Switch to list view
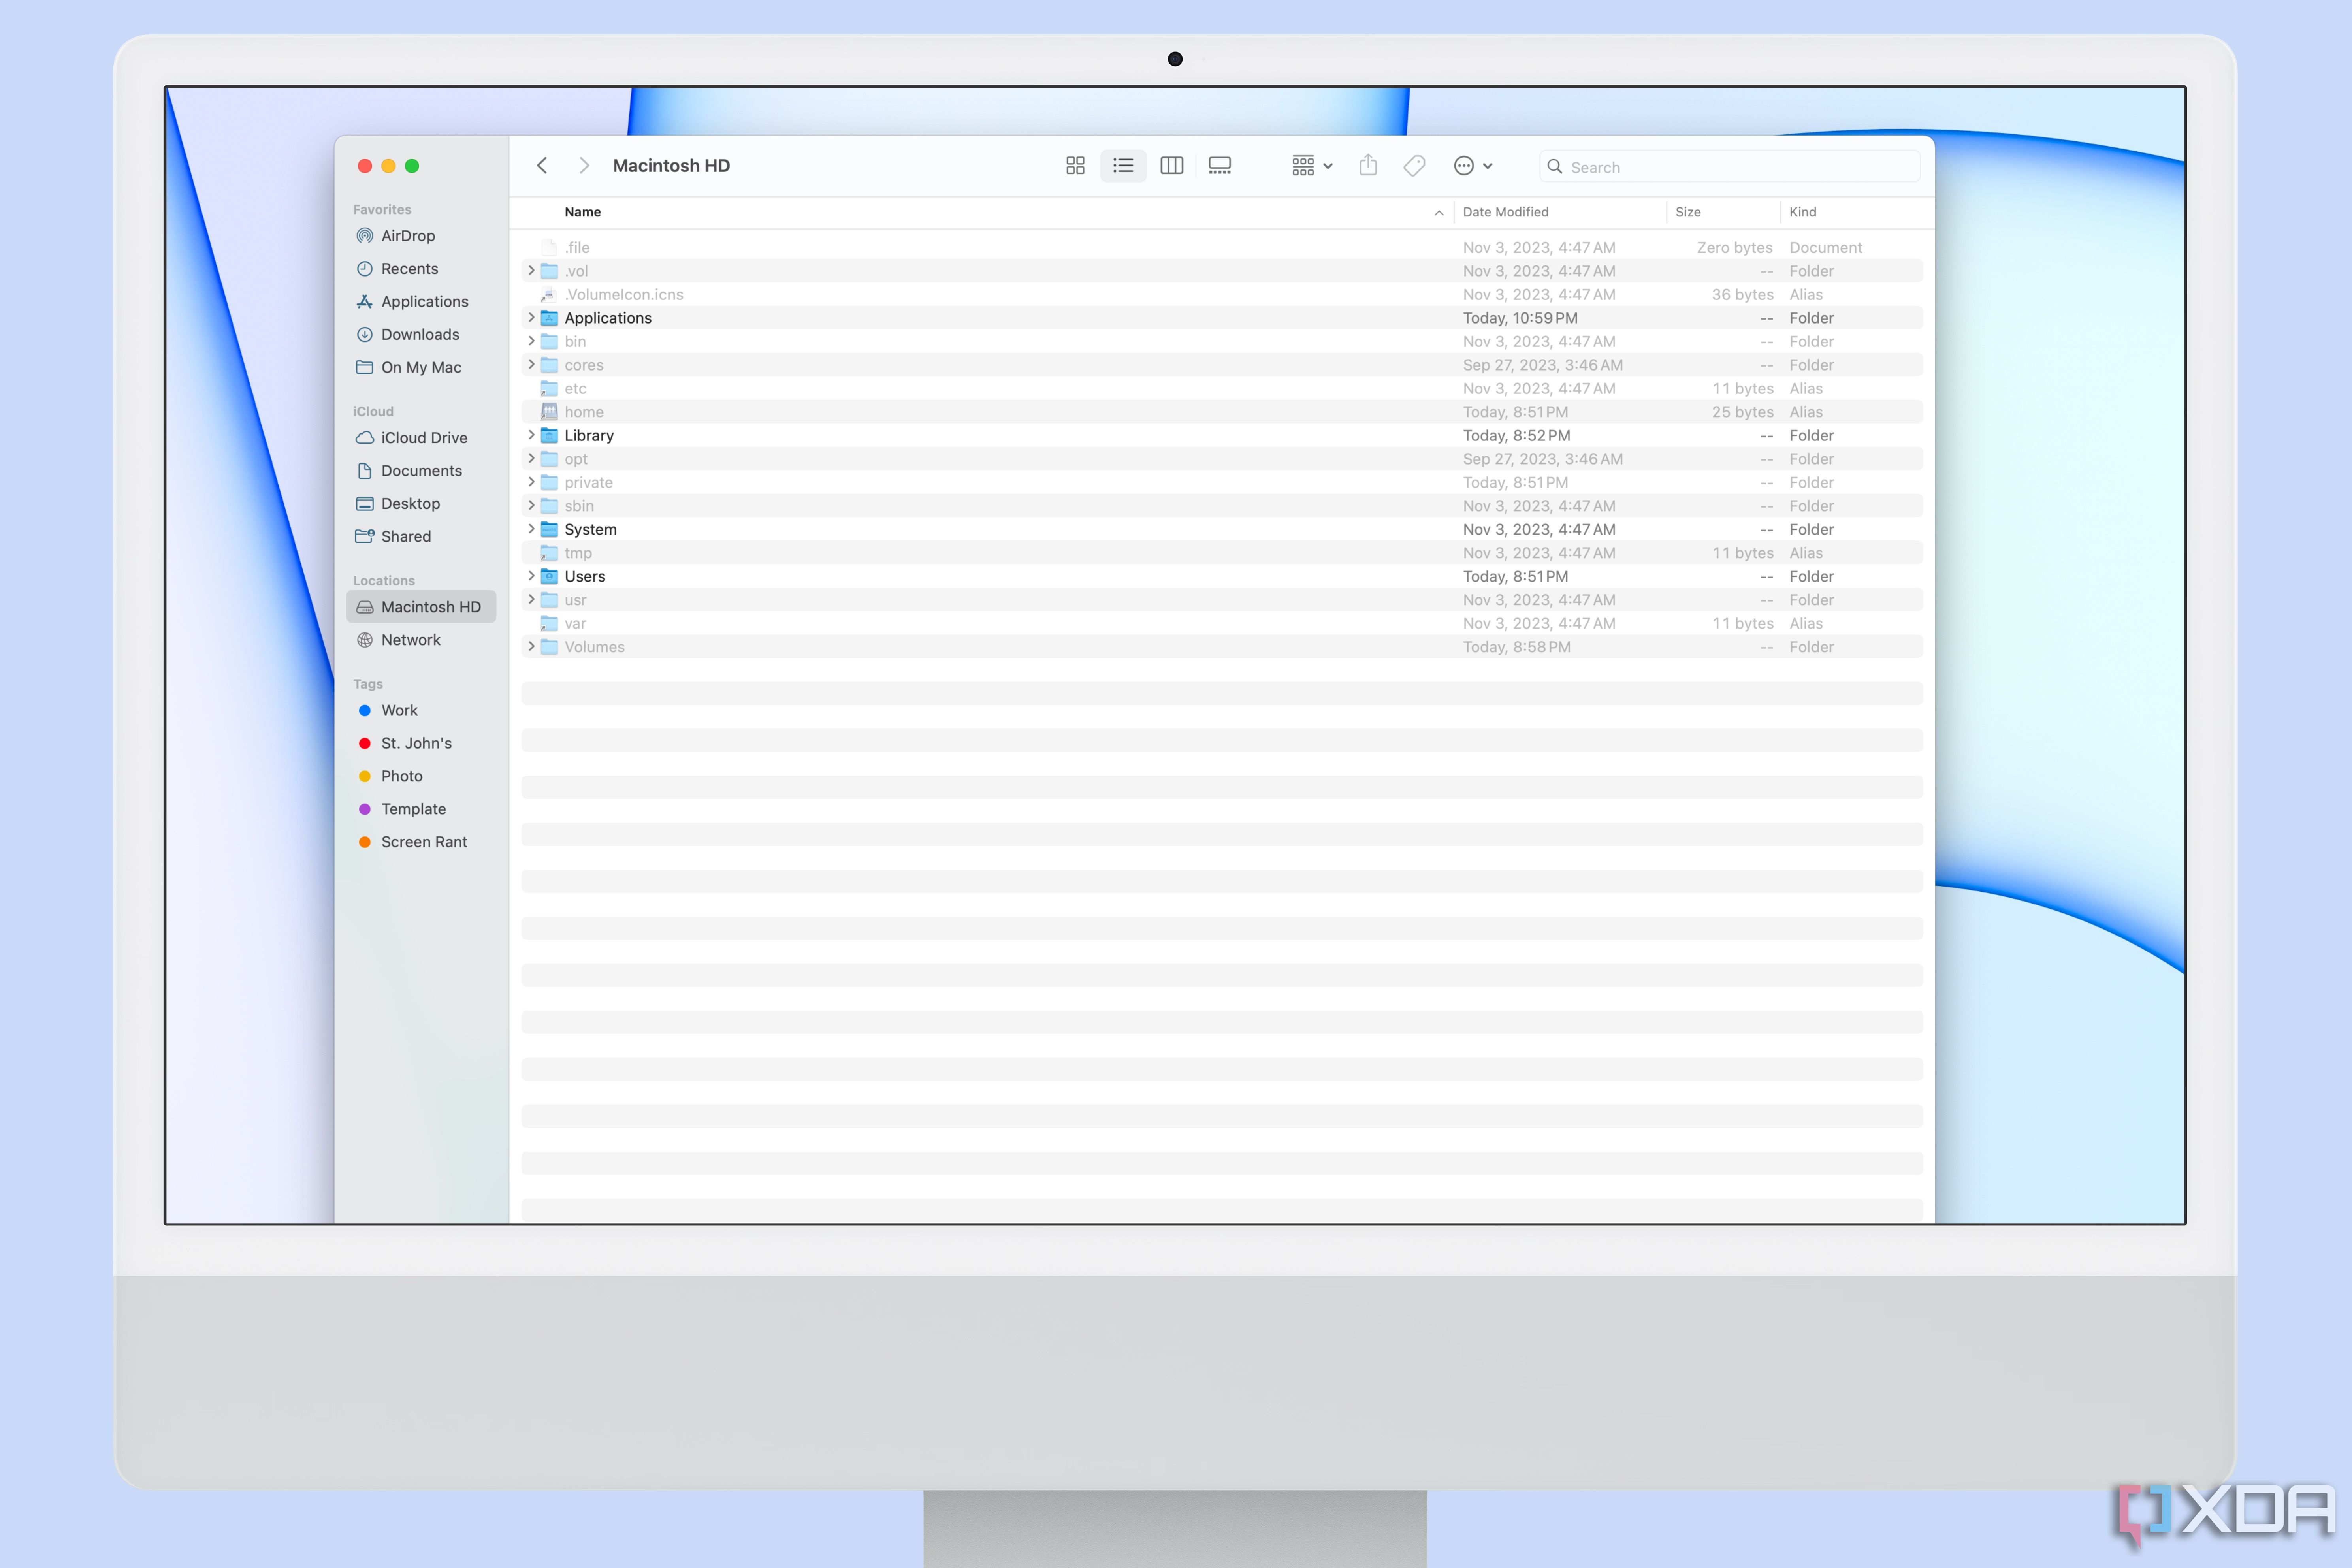 pos(1123,166)
